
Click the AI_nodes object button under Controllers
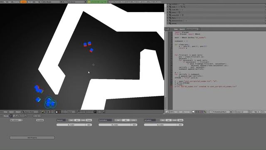115,125
